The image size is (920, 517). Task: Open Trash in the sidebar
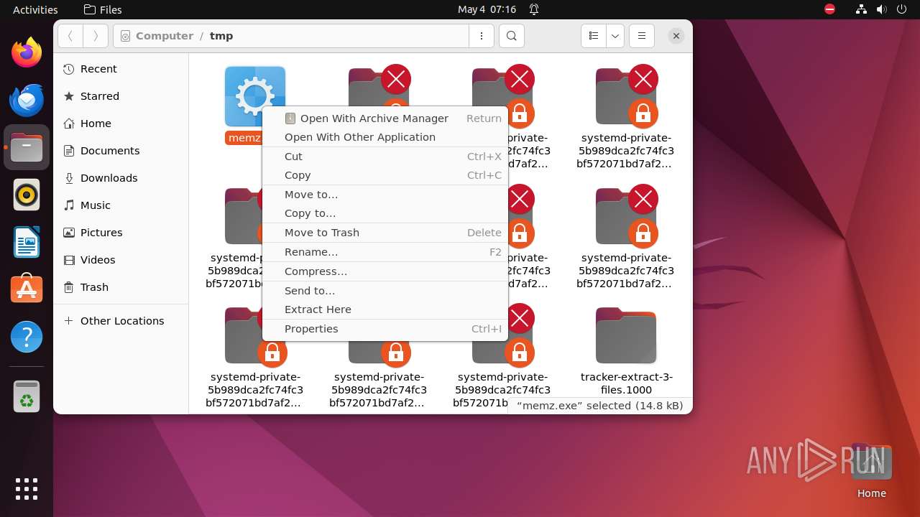click(121, 287)
